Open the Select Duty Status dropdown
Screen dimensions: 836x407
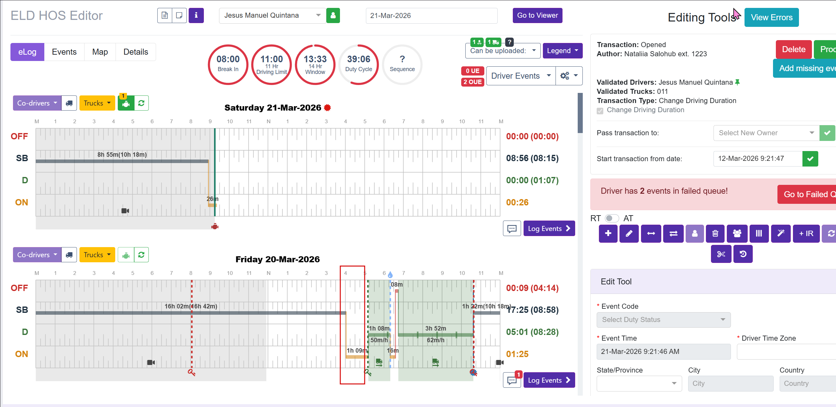tap(663, 319)
